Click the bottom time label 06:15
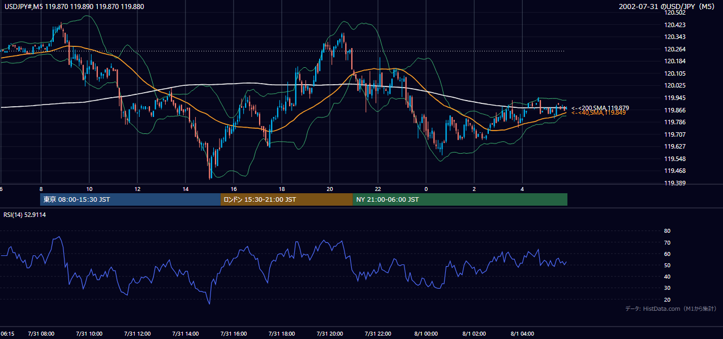Screen dimensions: 723x339 pos(7,334)
